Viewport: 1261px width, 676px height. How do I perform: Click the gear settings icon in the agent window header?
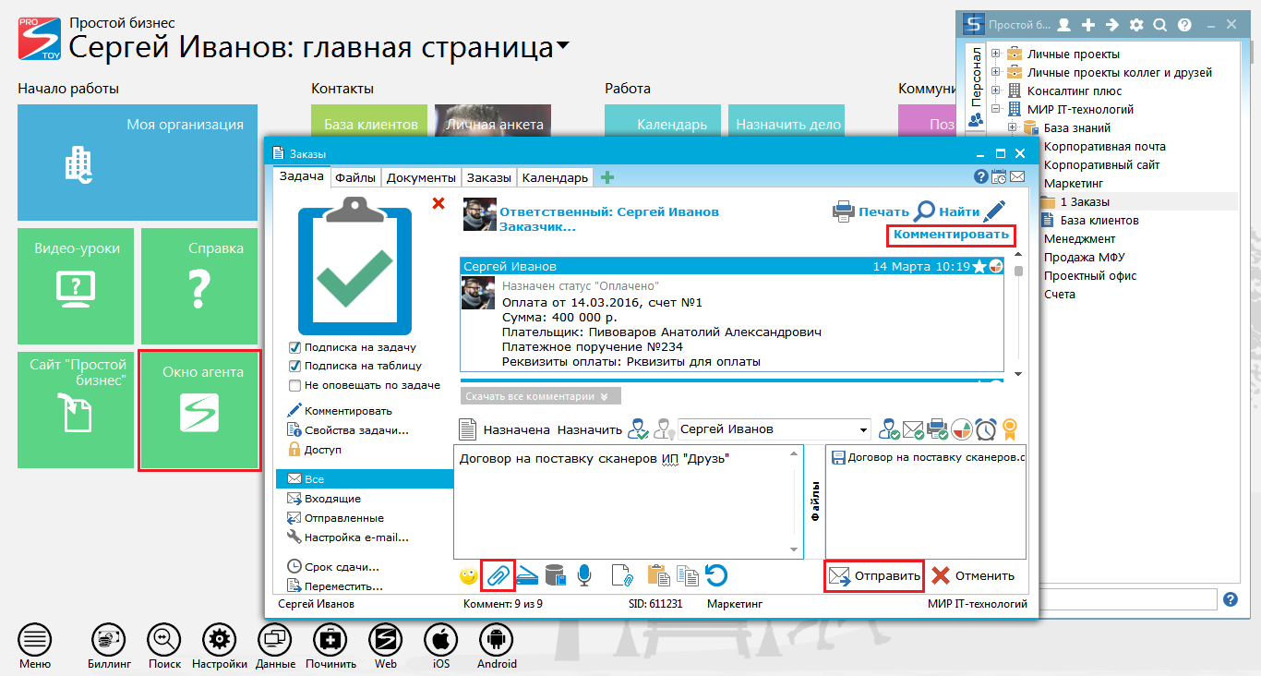tap(1136, 25)
